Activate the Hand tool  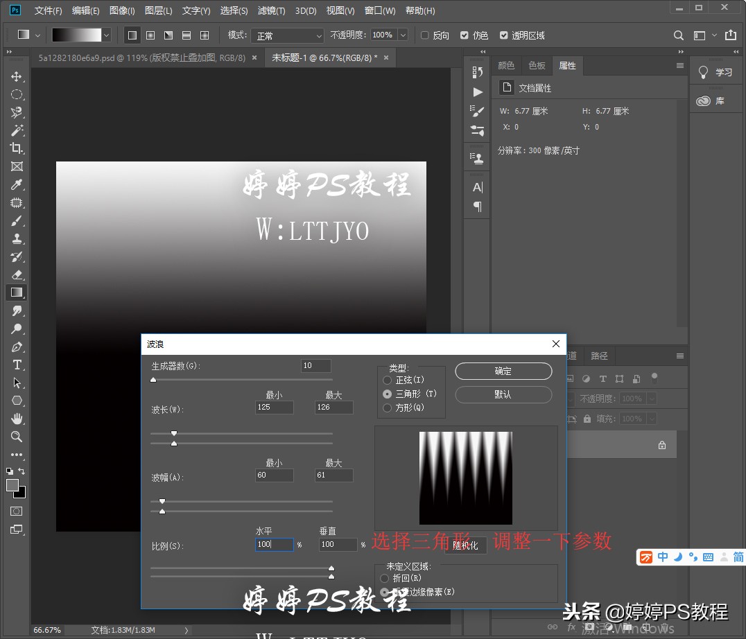(x=17, y=419)
